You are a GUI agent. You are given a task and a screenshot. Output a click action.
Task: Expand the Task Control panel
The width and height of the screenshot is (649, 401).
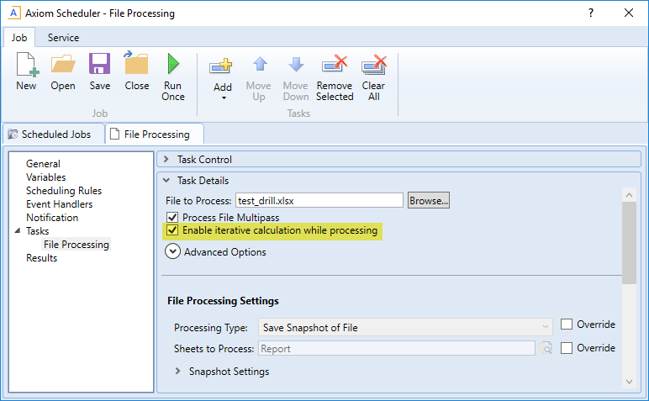[x=166, y=160]
